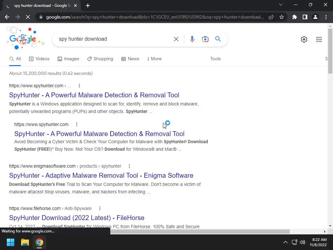Bookmark this tab with the star
Viewport: 333px width, 250px height.
282,17
